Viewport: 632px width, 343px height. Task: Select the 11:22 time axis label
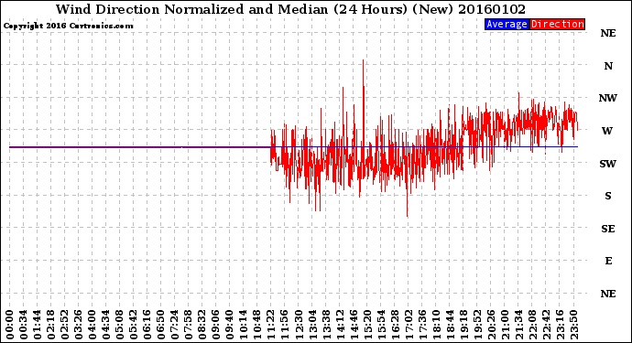coord(271,325)
